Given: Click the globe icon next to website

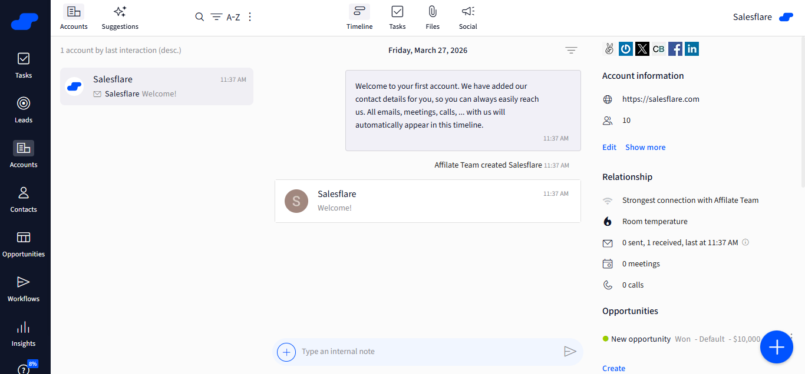Looking at the screenshot, I should click(608, 99).
